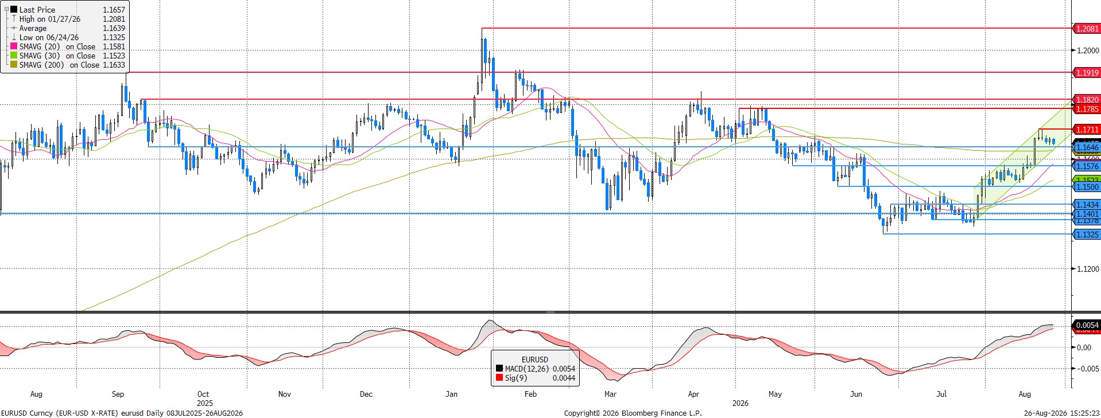
Task: Click the Aug label at right of date axis
Action: coord(1025,394)
